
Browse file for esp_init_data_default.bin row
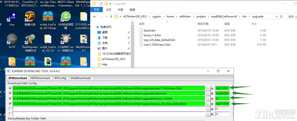coord(208,104)
